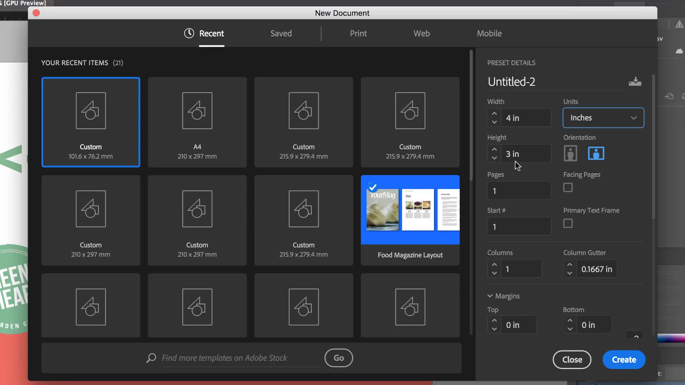The image size is (685, 385).
Task: Increase Height value with up arrow
Action: tap(494, 149)
